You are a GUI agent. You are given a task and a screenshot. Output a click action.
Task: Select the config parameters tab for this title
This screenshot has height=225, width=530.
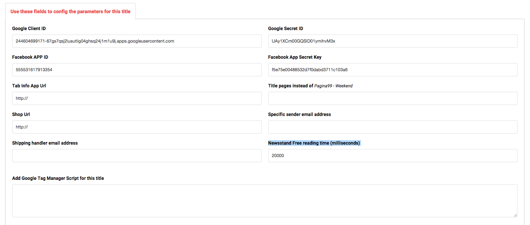70,11
